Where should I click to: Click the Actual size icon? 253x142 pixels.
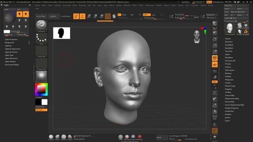tap(215, 46)
